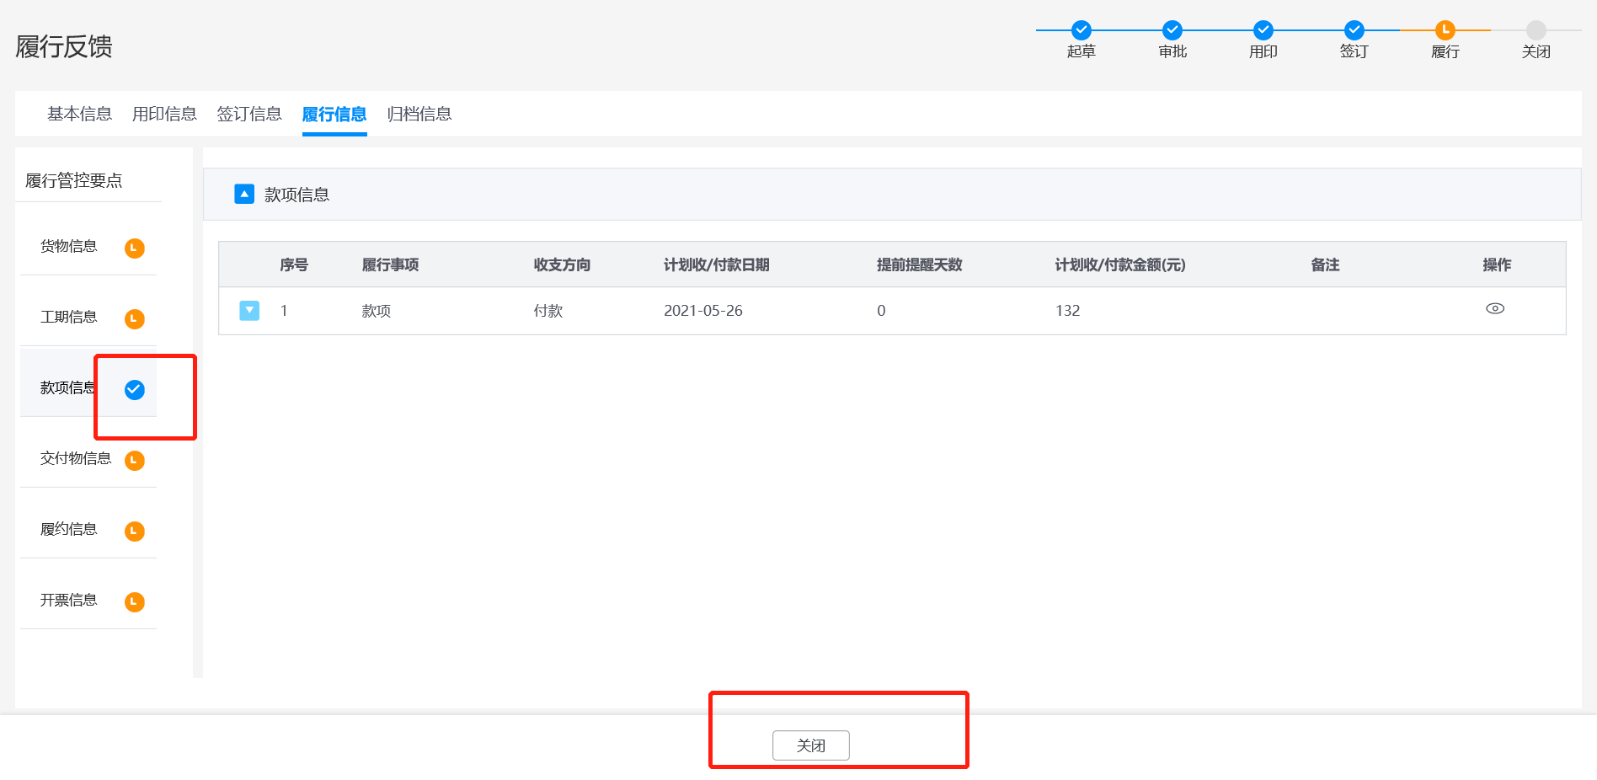Click the orange status icon beside 交付物信息
This screenshot has height=780, width=1597.
pyautogui.click(x=134, y=460)
